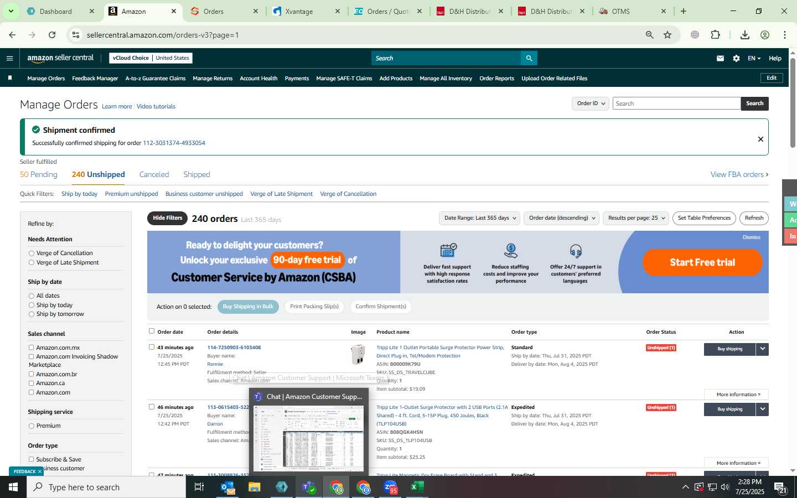This screenshot has width=797, height=498.
Task: Open the Results per page dropdown
Action: click(x=636, y=218)
